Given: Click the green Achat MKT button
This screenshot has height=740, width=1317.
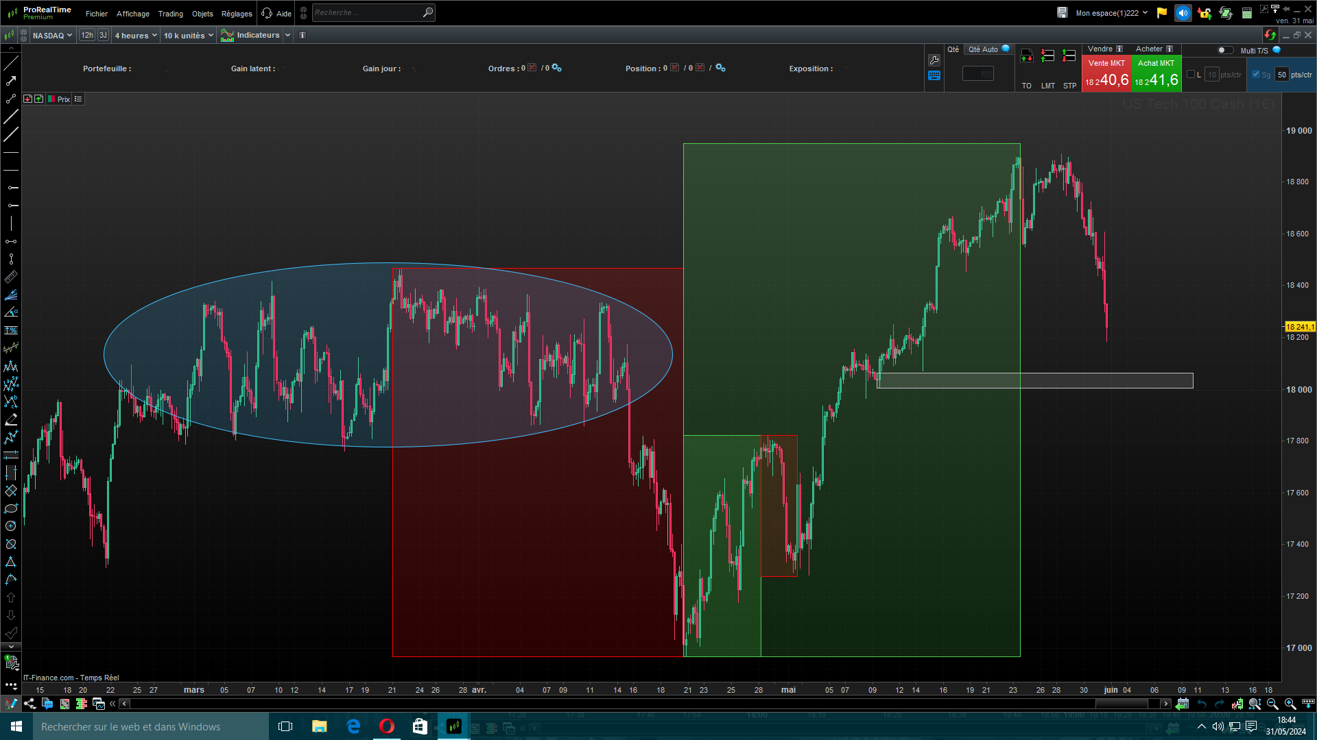Looking at the screenshot, I should click(x=1156, y=74).
